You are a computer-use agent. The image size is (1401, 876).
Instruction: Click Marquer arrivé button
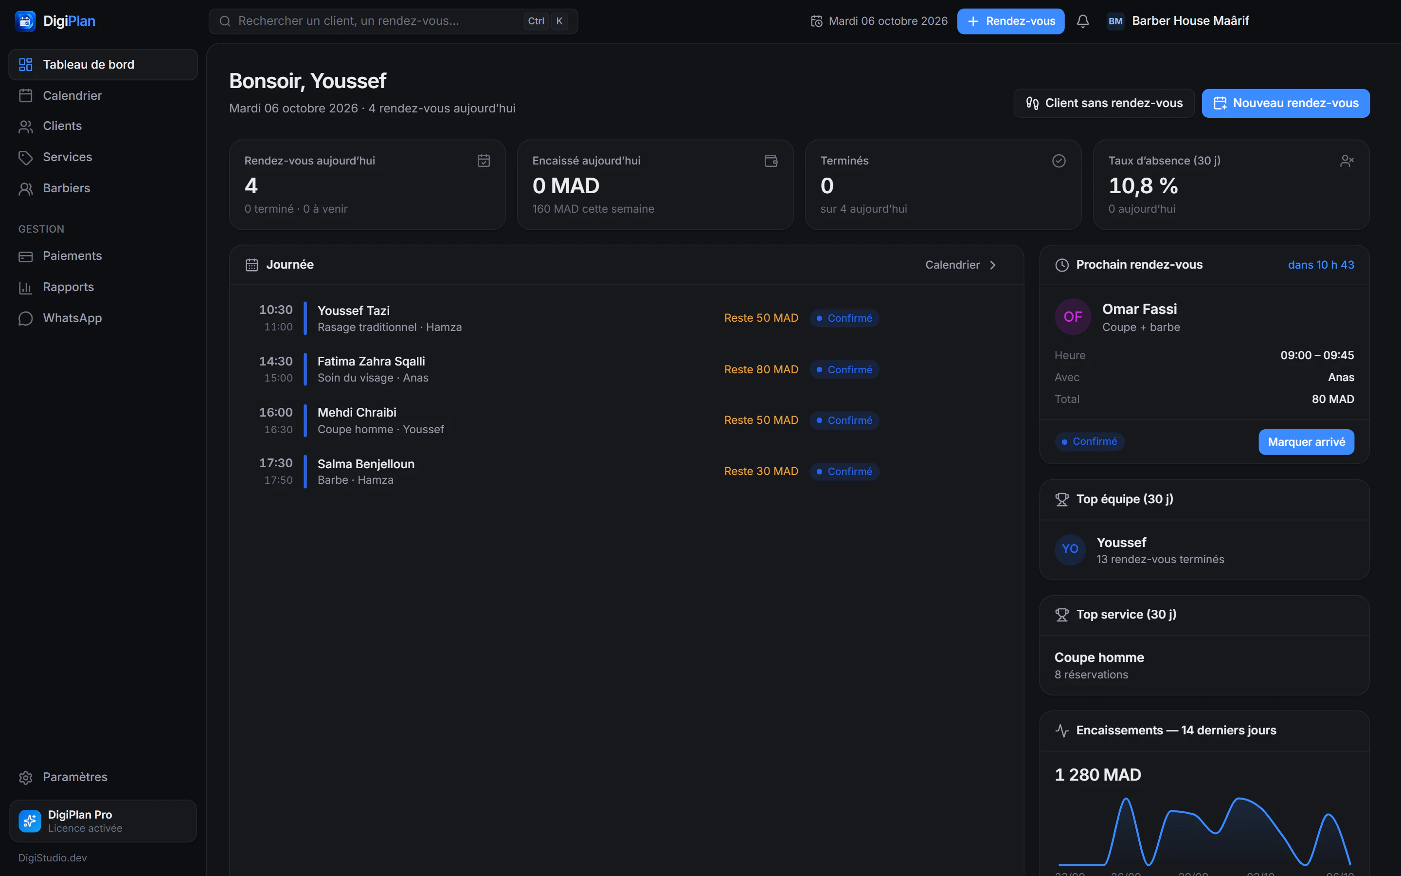coord(1306,442)
